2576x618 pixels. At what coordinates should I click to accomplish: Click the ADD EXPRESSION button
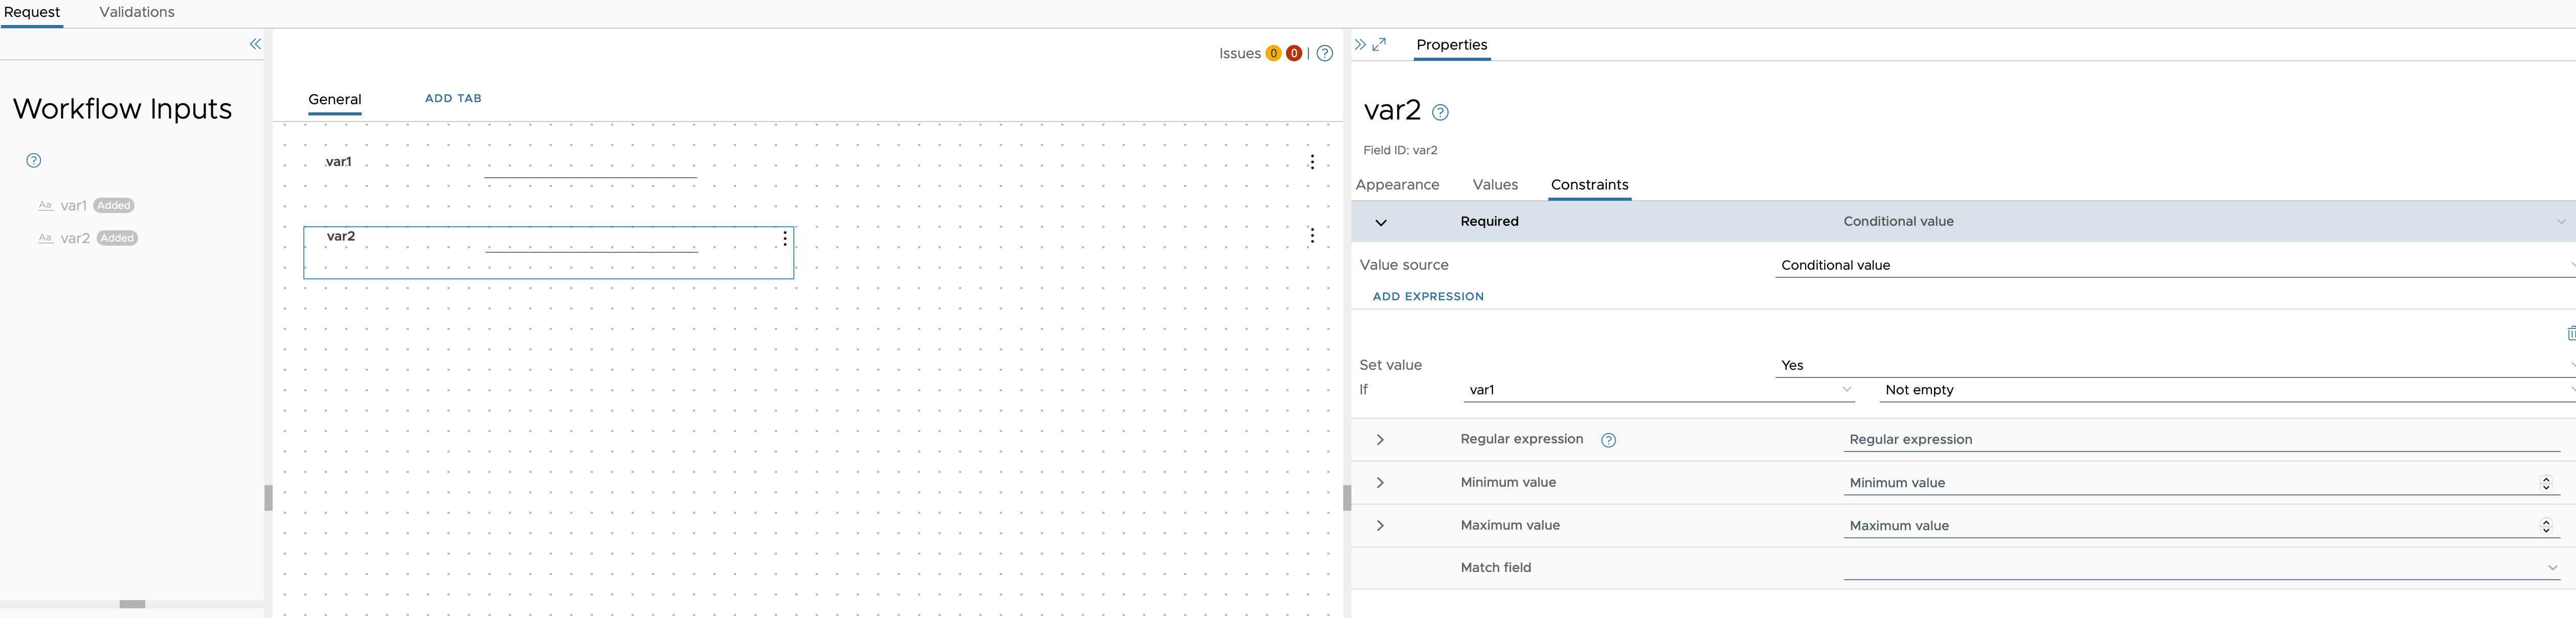click(1427, 297)
